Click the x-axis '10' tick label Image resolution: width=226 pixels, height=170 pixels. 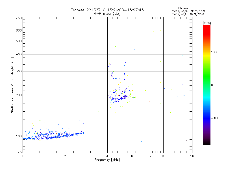click(163, 156)
